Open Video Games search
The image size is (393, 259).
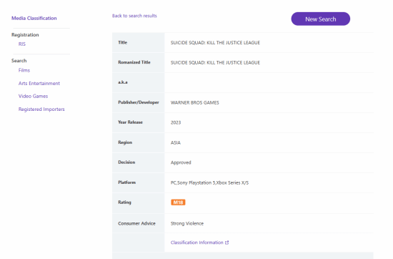click(33, 96)
